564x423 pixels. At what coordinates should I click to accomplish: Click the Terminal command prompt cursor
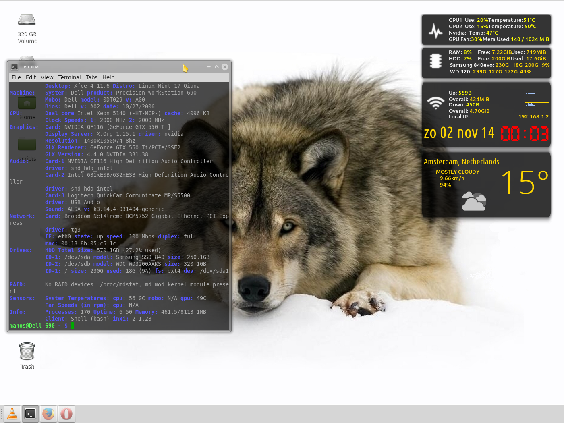point(73,326)
